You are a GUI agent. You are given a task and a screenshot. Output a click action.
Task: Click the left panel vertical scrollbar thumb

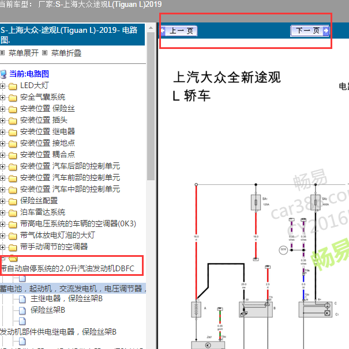point(151,107)
